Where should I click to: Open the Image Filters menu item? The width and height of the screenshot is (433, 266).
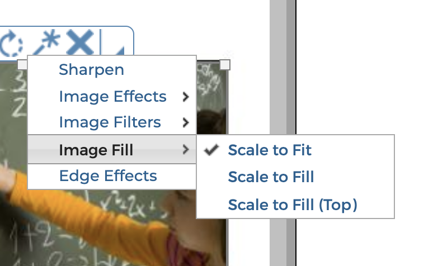pyautogui.click(x=110, y=122)
